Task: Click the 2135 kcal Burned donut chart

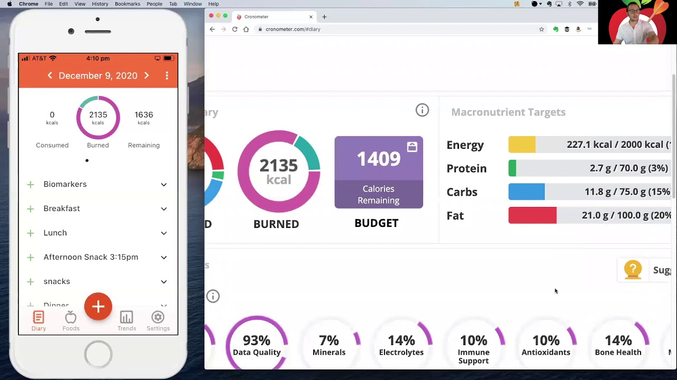Action: pos(279,172)
